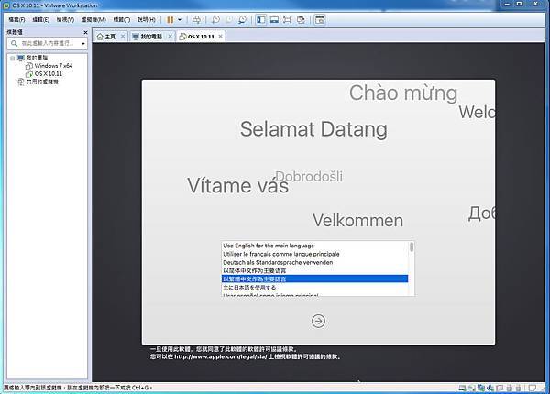Toggle the library sidebar view icon
550x394 pixels.
click(261, 20)
